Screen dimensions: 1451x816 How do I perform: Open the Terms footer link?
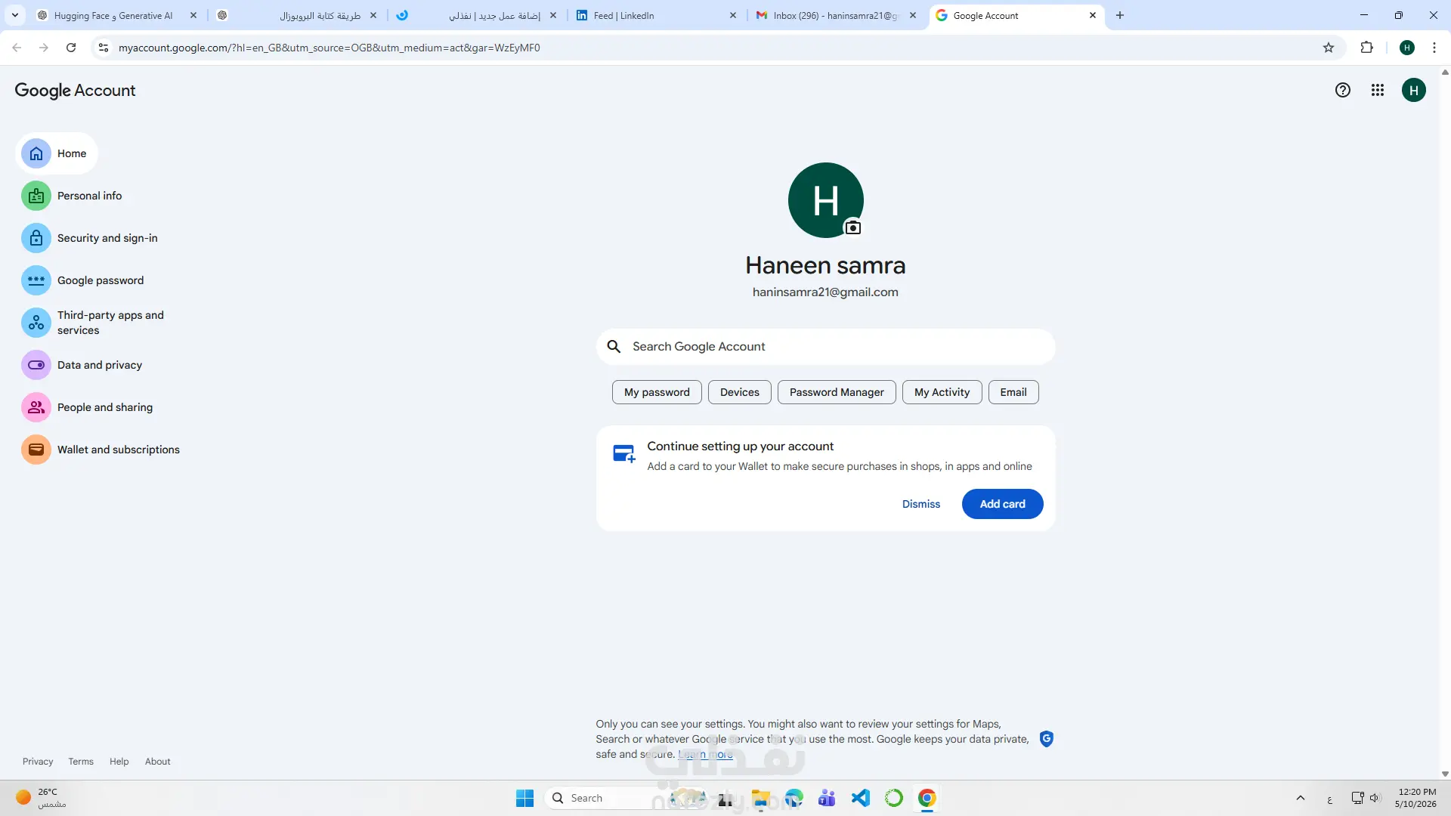click(81, 762)
